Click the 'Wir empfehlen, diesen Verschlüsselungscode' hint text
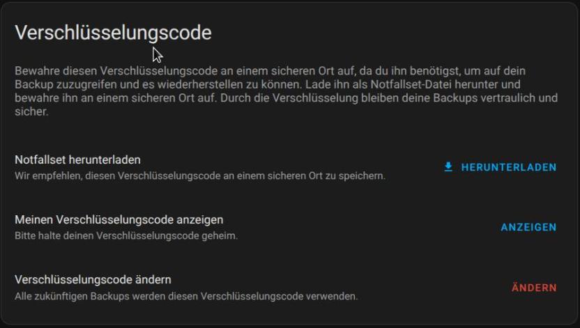 coord(200,175)
